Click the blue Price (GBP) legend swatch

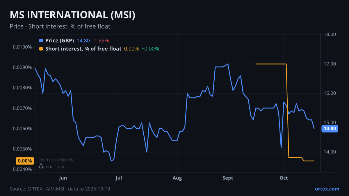pos(41,41)
